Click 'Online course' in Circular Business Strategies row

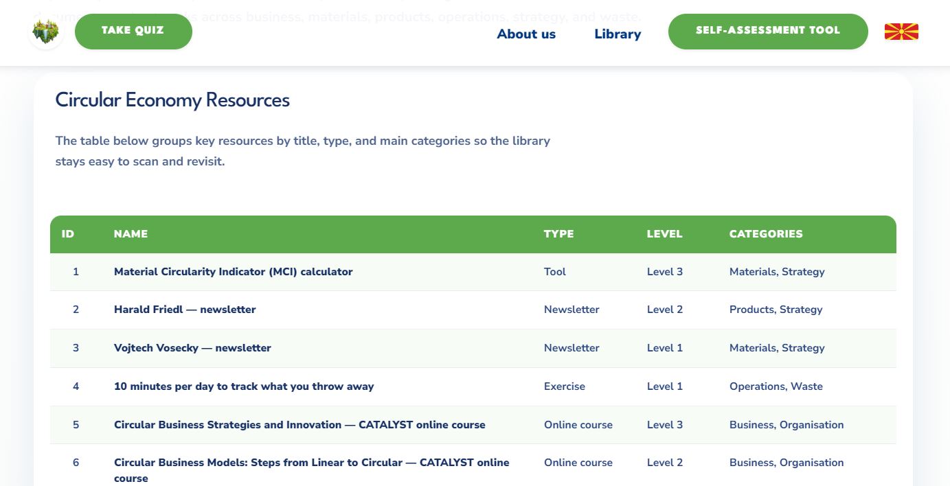[578, 425]
